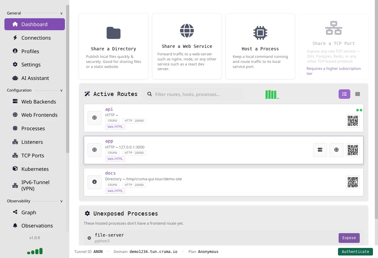Collapse the Configuration section chevron

point(61,90)
